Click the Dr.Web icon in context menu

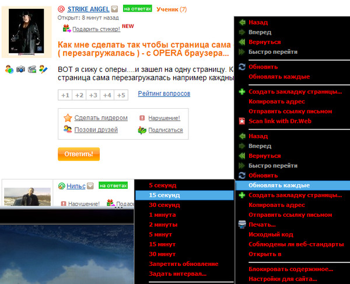(242, 121)
